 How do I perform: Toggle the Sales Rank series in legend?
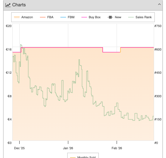point(140,17)
